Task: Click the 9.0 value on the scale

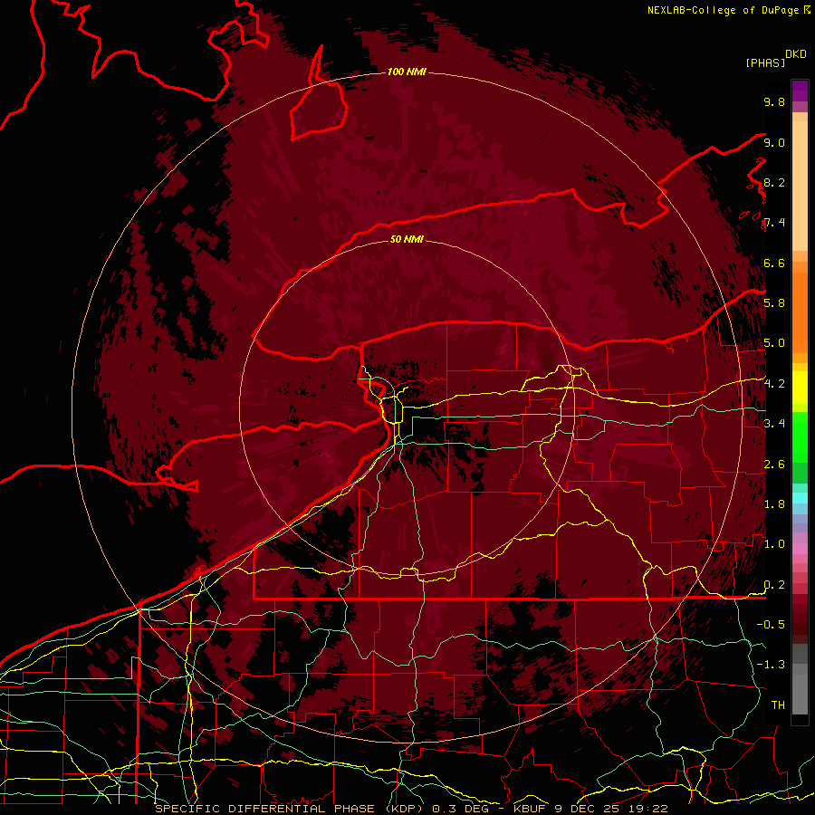Action: click(x=774, y=142)
